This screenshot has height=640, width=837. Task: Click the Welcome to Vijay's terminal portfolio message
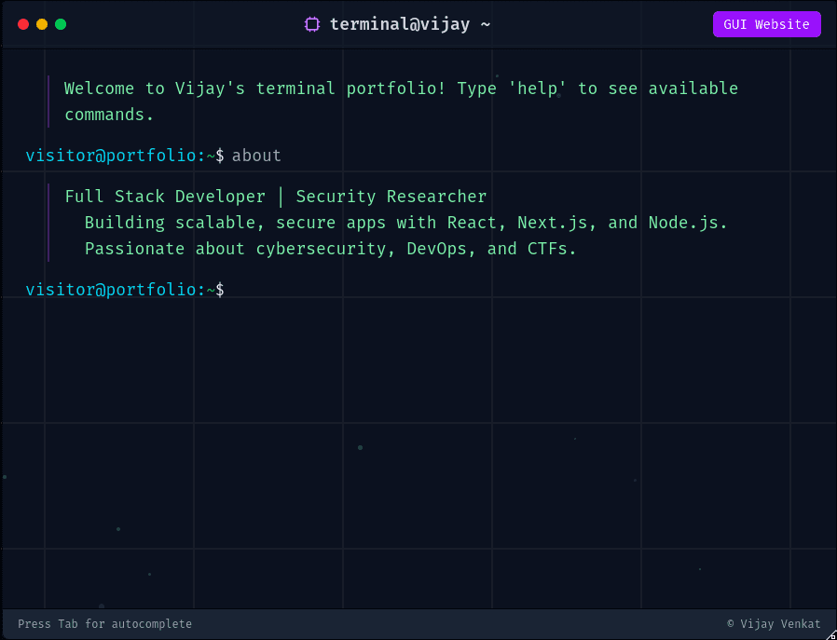401,89
